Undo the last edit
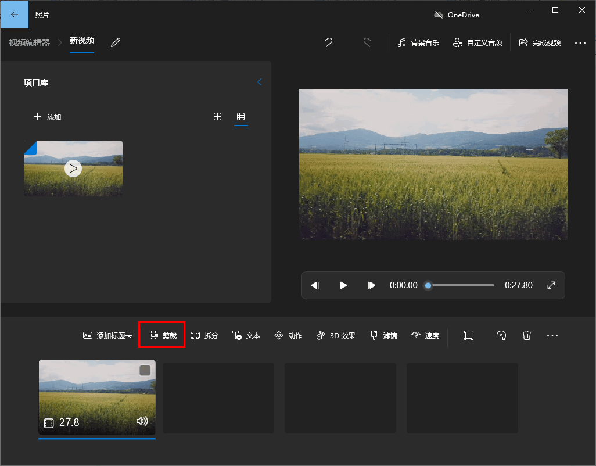 click(x=328, y=42)
